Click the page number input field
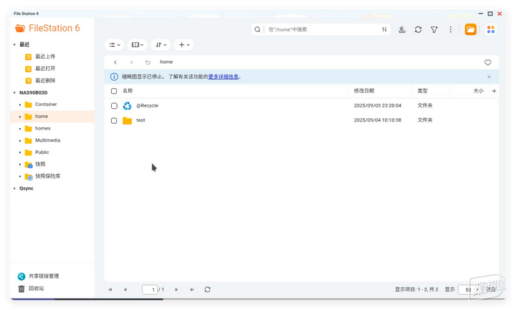 pos(149,289)
